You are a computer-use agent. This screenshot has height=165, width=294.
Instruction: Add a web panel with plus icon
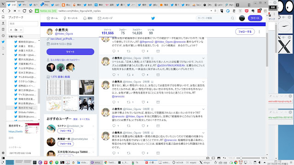click(x=3, y=54)
